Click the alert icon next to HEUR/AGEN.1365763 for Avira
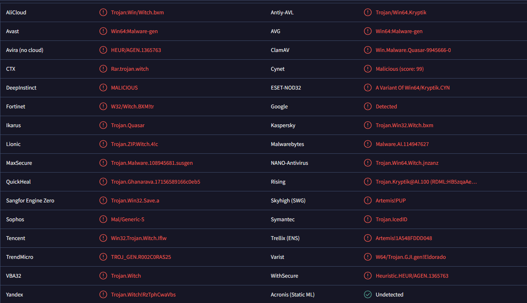Screen dimensions: 527x303 (103, 50)
